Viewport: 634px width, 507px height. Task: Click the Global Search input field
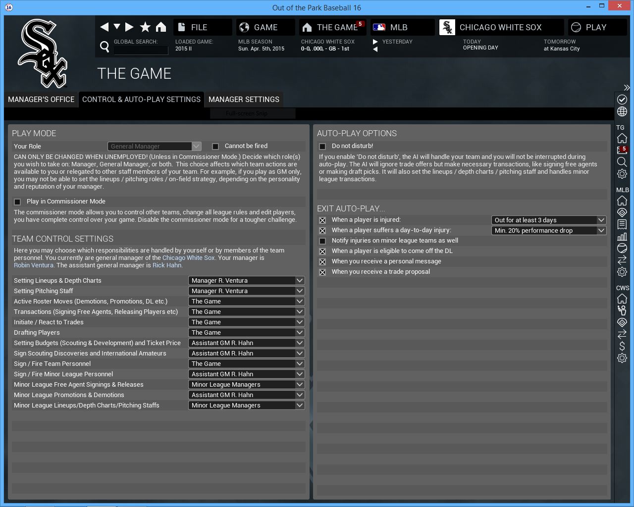click(141, 50)
